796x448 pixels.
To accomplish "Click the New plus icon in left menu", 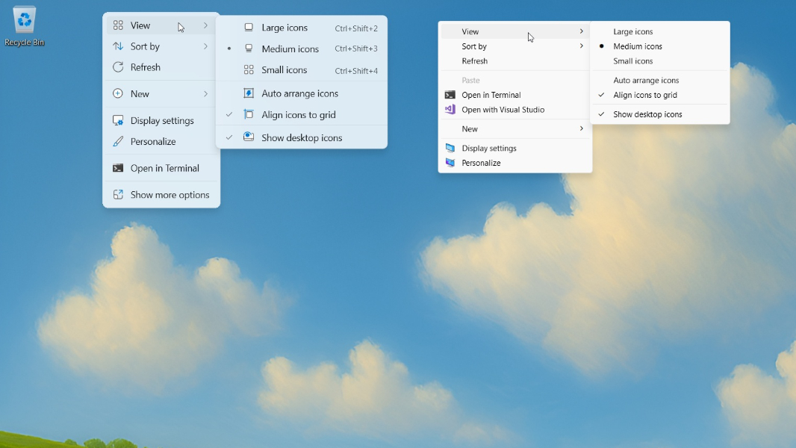I will pos(118,93).
